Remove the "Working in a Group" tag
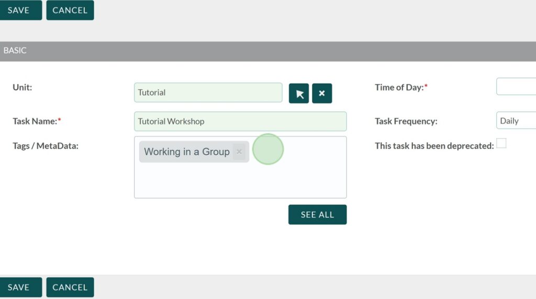The height and width of the screenshot is (299, 536). point(239,152)
